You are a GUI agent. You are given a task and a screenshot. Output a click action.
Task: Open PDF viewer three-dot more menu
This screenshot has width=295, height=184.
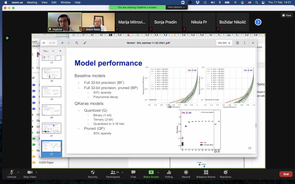click(x=244, y=43)
